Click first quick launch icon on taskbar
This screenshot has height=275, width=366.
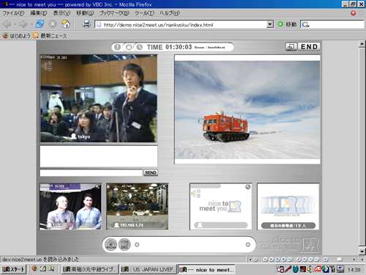point(34,268)
